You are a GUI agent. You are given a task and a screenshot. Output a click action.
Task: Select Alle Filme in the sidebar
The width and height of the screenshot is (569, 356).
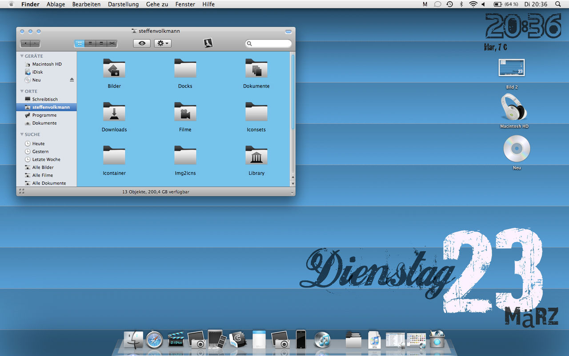(46, 175)
